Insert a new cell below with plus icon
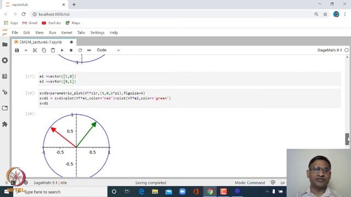The width and height of the screenshot is (351, 197). (x=26, y=50)
